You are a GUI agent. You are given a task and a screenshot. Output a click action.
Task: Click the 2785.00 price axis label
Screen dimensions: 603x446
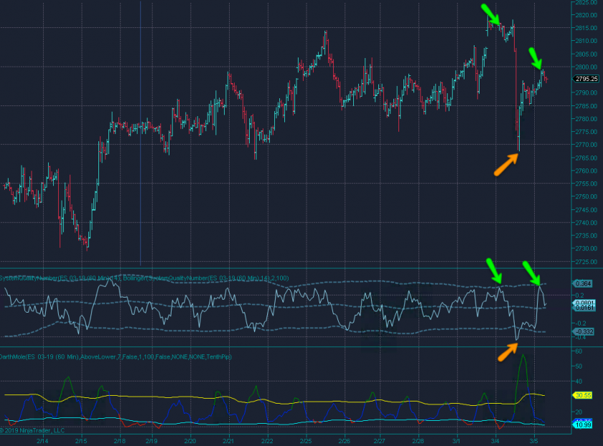586,105
